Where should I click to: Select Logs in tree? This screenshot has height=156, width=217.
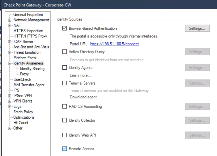tap(17, 106)
